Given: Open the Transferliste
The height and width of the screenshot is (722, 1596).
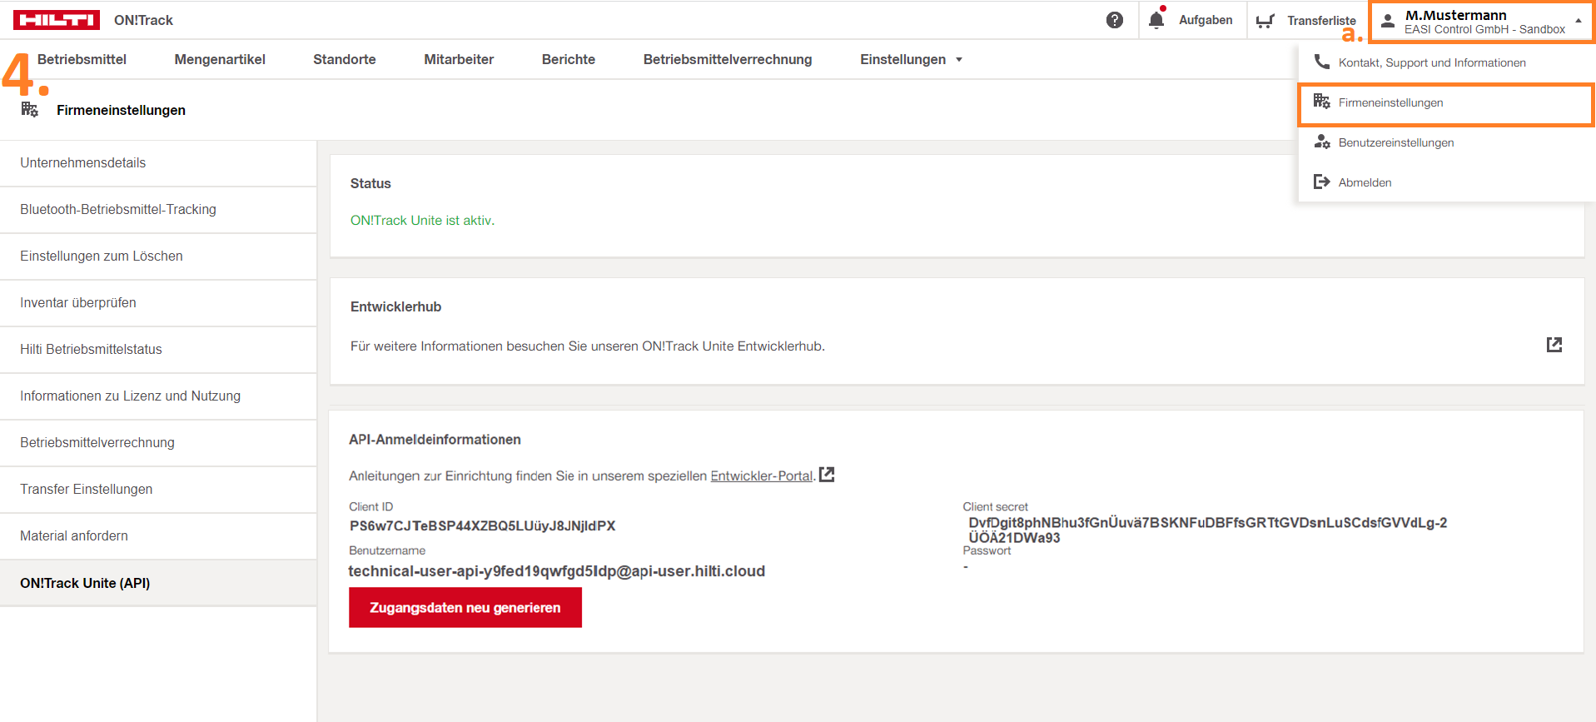Looking at the screenshot, I should [x=1321, y=21].
